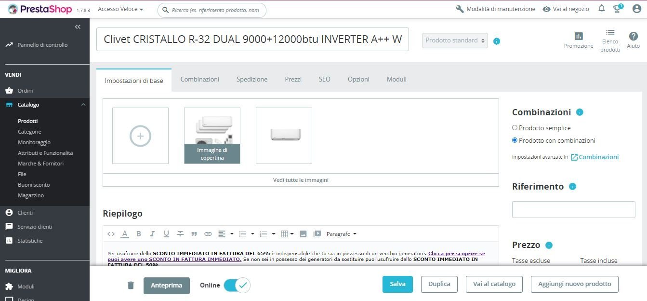Image resolution: width=647 pixels, height=301 pixels.
Task: Click the PrestaShop logo
Action: click(x=40, y=9)
